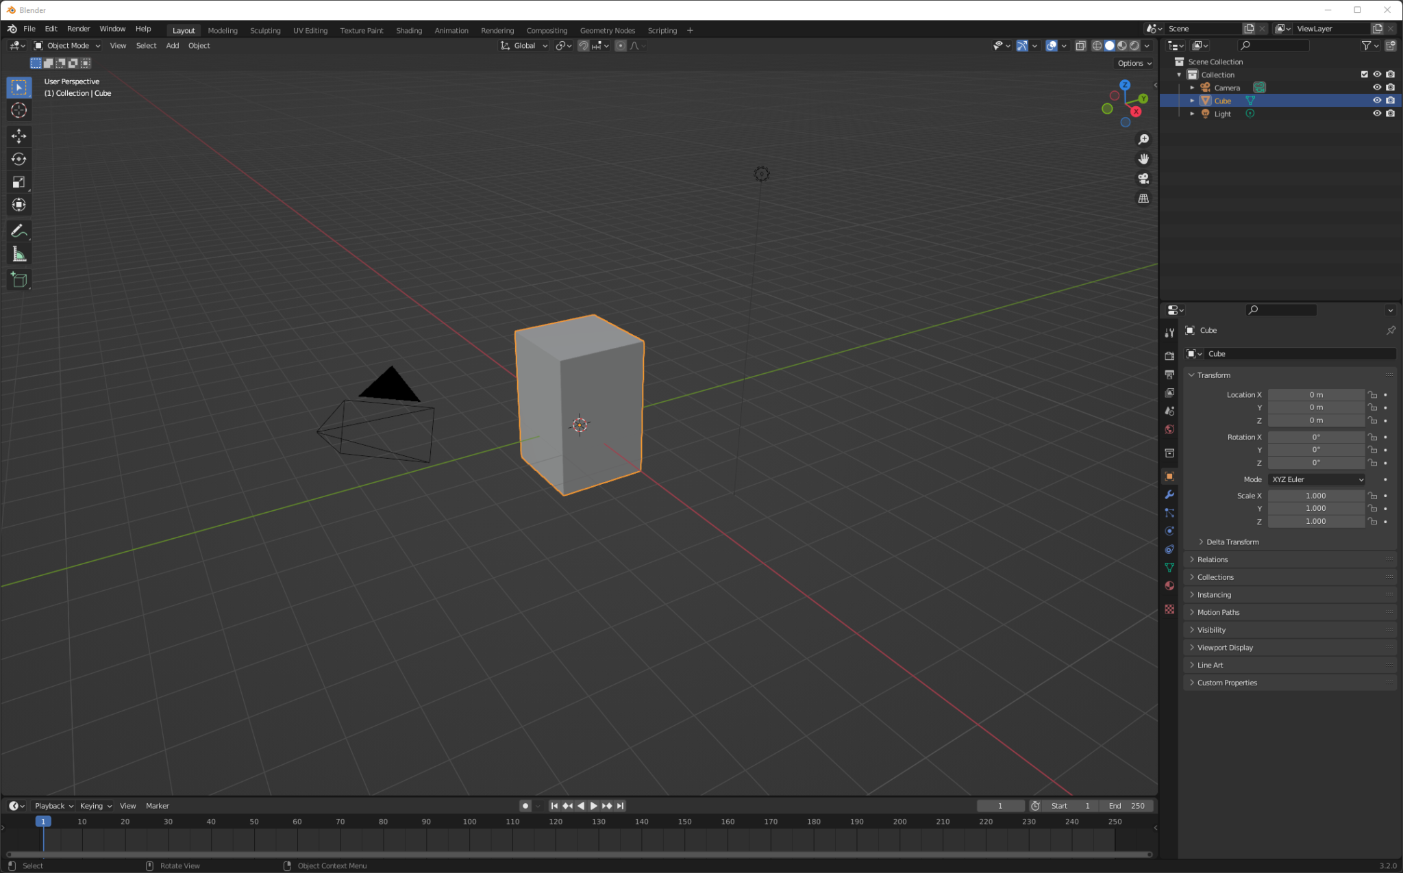Disable Camera visibility in outliner
This screenshot has width=1403, height=873.
click(x=1377, y=87)
